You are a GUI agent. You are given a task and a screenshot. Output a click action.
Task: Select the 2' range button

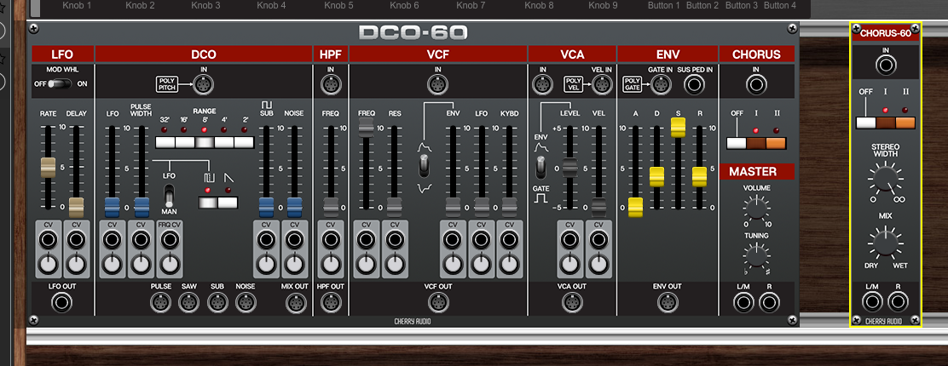pos(244,142)
